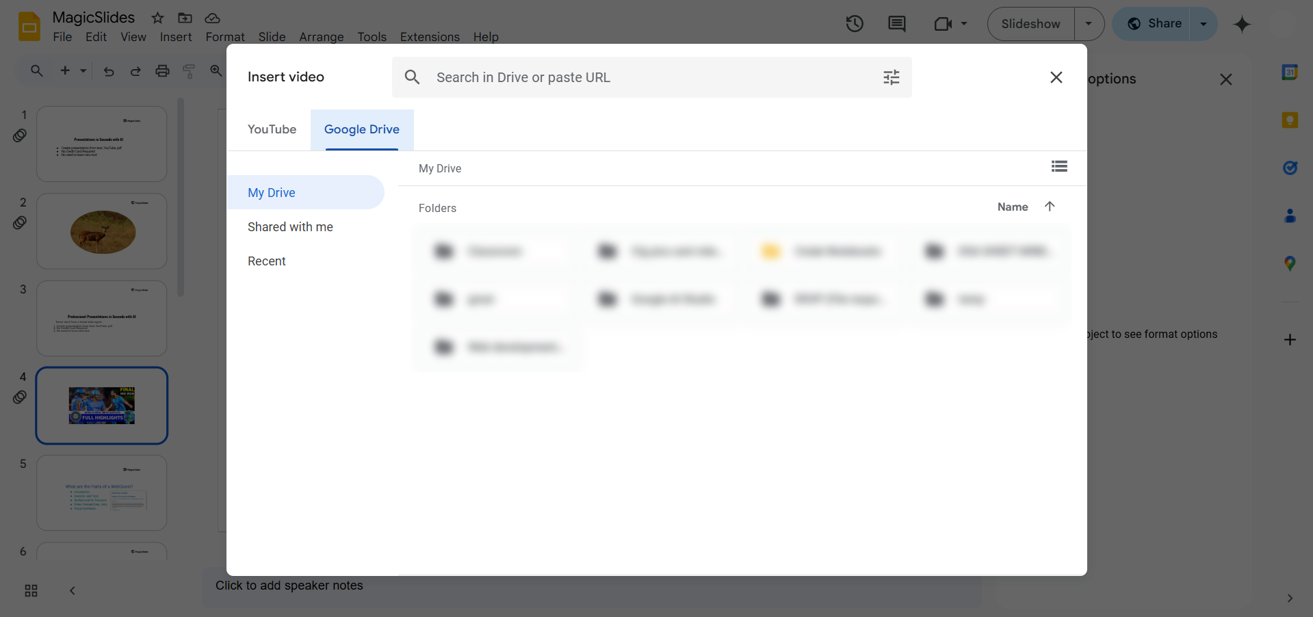Select slide 2 thumbnail with deer image

click(102, 231)
